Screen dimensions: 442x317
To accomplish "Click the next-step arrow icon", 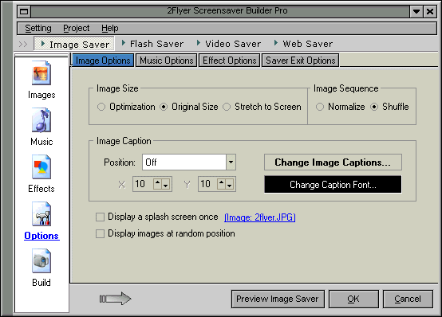I will coord(115,299).
